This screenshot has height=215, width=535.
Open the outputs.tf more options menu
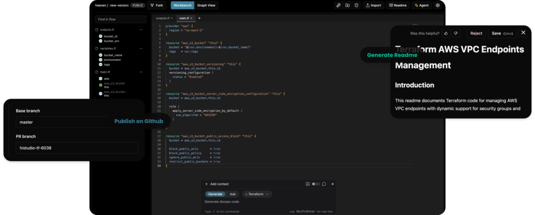click(x=141, y=30)
